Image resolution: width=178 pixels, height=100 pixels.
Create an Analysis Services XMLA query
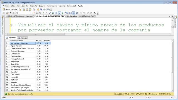pos(30,9)
